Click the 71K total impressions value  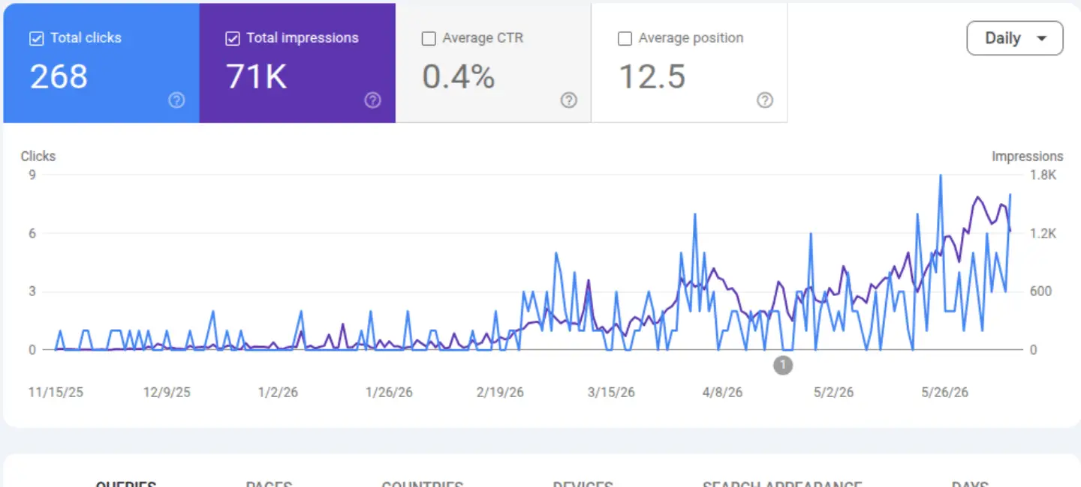(257, 76)
